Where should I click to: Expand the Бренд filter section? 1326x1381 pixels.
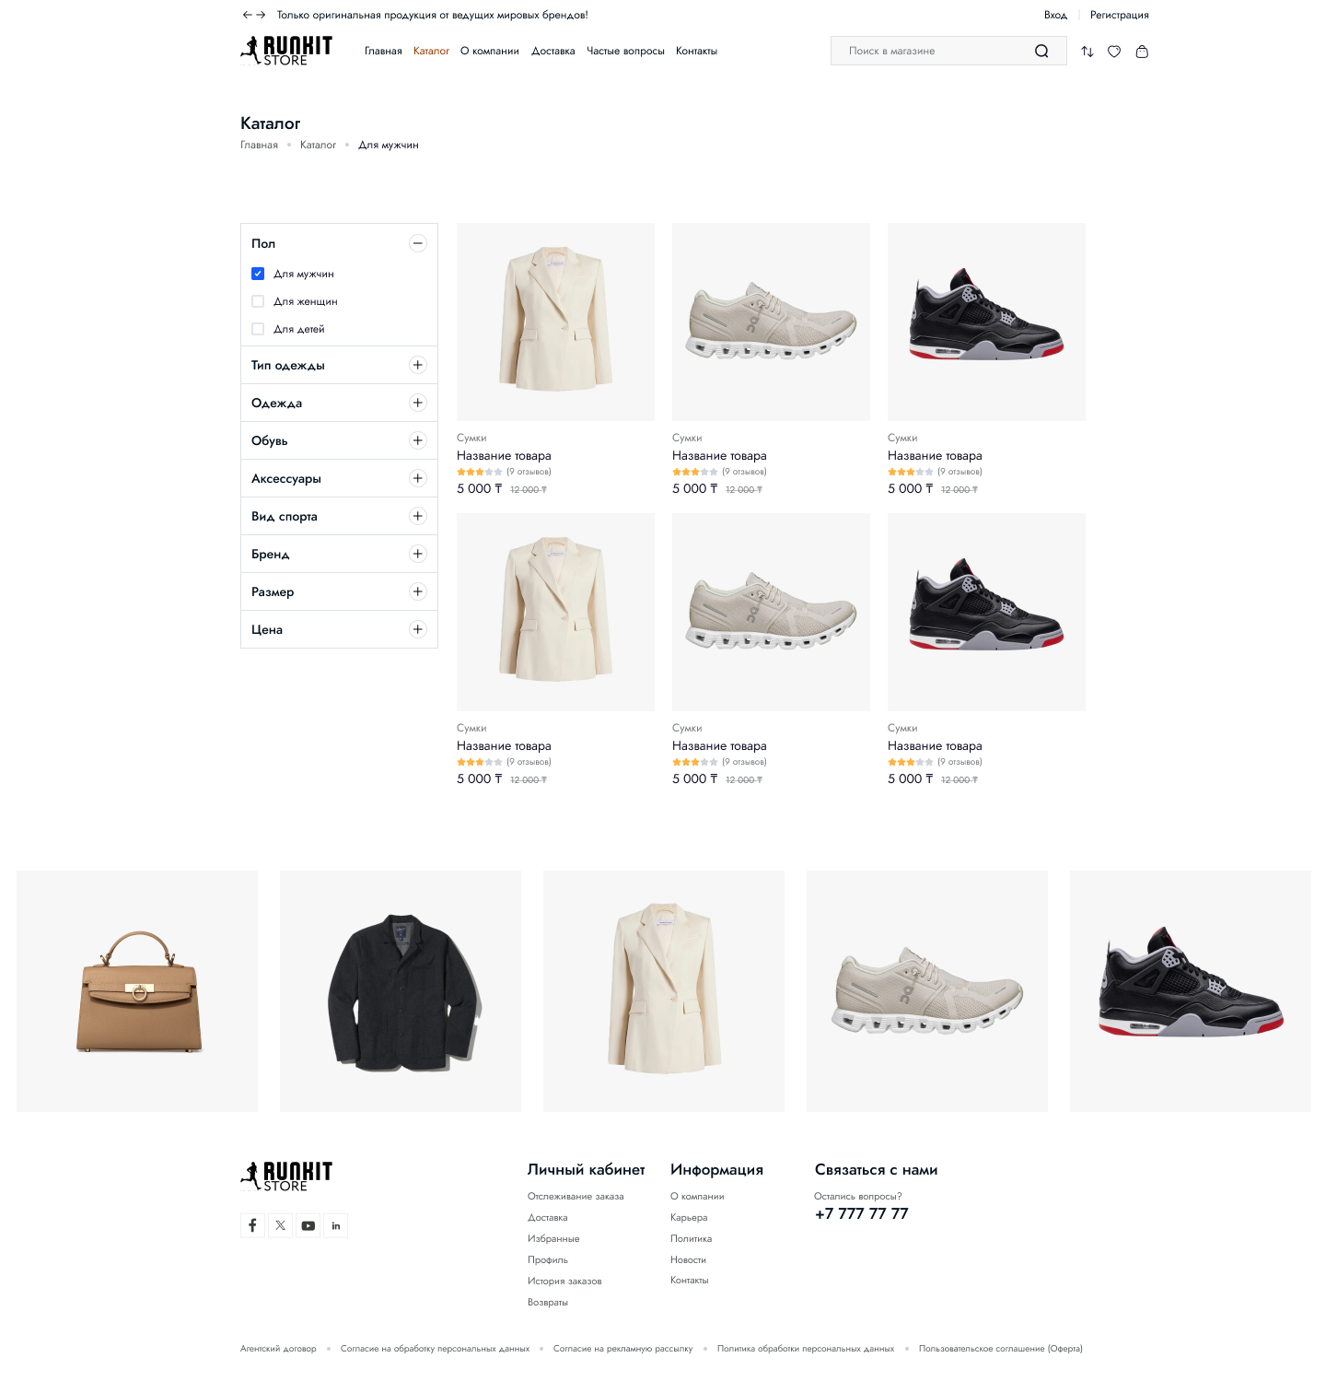pos(418,554)
